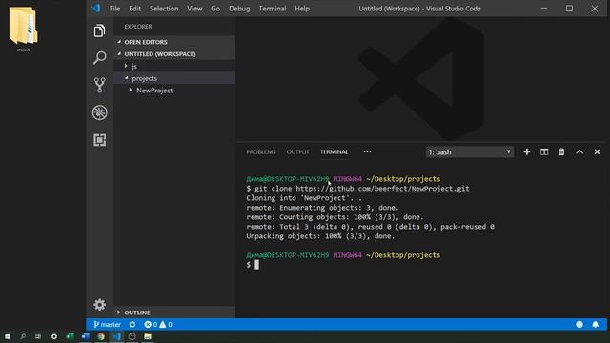Image resolution: width=610 pixels, height=343 pixels.
Task: Collapse the projects folder
Action: [x=174, y=78]
